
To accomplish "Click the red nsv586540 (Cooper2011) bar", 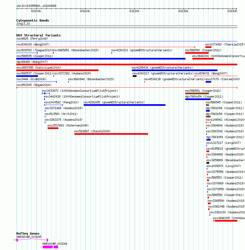I will coord(197,53).
